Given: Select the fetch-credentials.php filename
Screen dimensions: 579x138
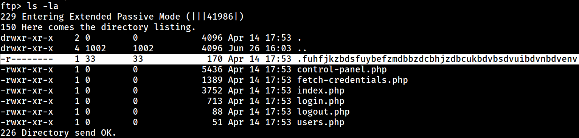Looking at the screenshot, I should [352, 80].
